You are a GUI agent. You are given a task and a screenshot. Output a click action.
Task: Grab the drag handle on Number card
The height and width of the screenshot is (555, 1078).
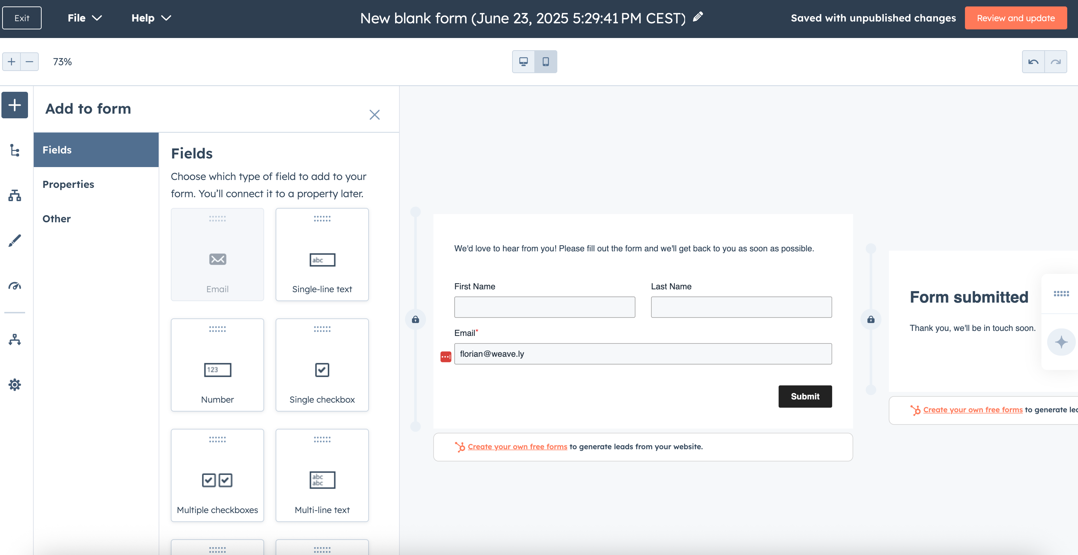tap(217, 329)
